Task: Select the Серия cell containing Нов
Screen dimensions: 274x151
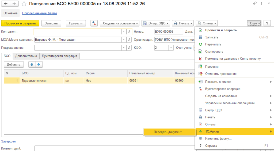Action: click(x=105, y=81)
